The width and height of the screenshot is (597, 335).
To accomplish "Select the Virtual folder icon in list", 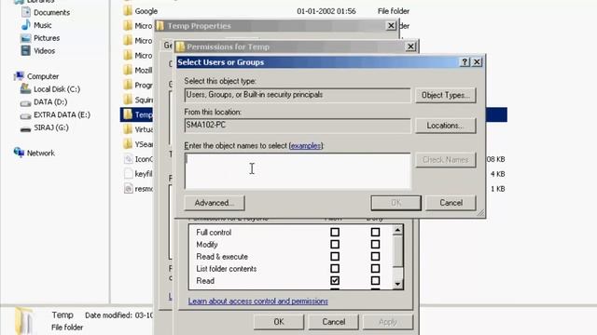I will pos(128,129).
